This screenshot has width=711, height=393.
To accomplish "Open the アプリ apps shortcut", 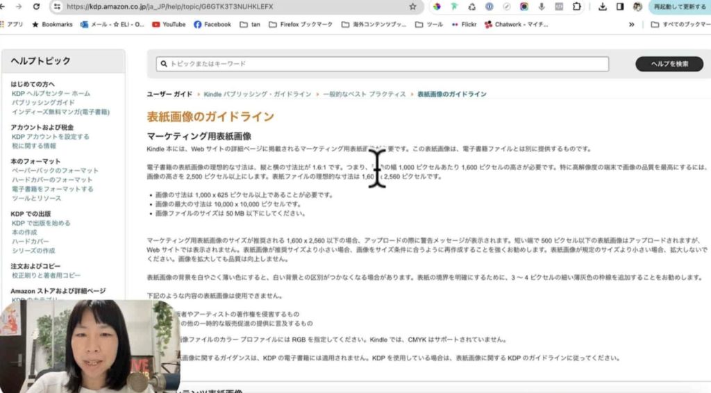I will tap(12, 24).
